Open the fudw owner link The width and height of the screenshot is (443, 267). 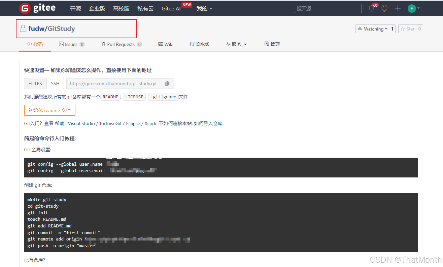37,29
